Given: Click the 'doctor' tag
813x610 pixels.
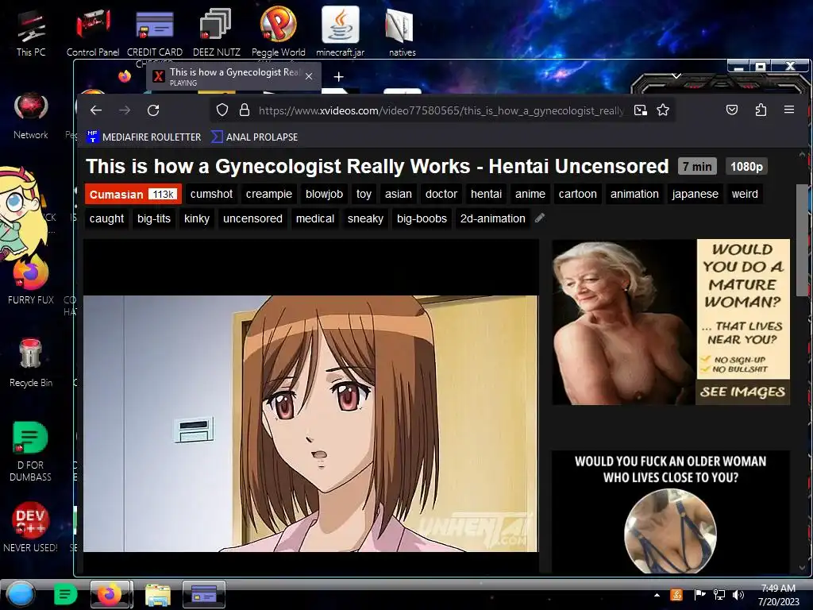Looking at the screenshot, I should 441,194.
